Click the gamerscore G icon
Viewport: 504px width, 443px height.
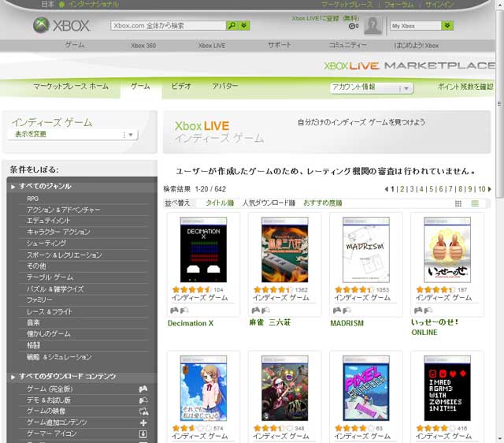(352, 26)
